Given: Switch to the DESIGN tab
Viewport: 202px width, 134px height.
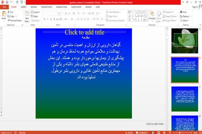Looking at the screenshot, I should 34,7.
